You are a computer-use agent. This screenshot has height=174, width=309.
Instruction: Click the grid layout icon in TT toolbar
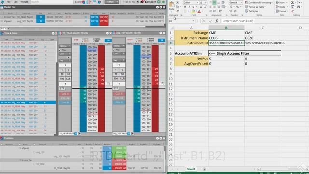pyautogui.click(x=88, y=2)
